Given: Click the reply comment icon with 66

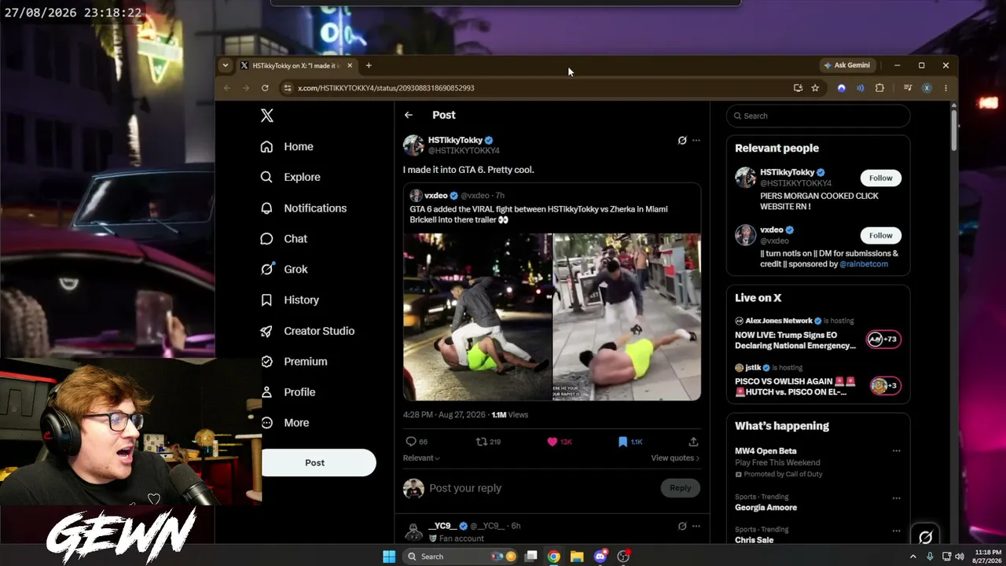Looking at the screenshot, I should click(x=417, y=442).
